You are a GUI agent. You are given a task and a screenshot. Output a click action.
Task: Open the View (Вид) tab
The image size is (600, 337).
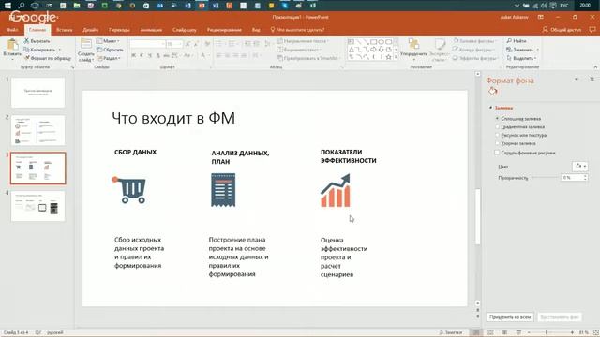coord(256,30)
